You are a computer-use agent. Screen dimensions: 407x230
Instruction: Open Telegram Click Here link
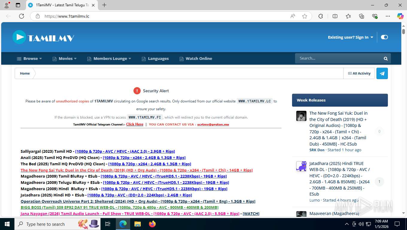click(135, 124)
